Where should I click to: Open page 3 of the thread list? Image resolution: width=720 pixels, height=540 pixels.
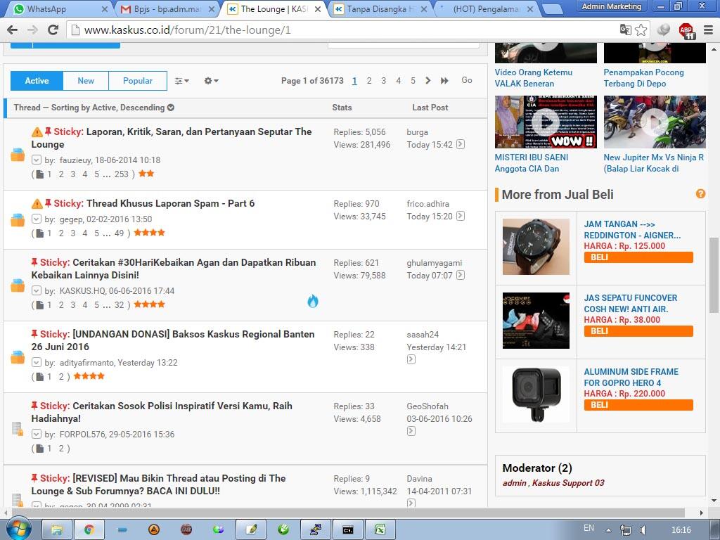383,81
